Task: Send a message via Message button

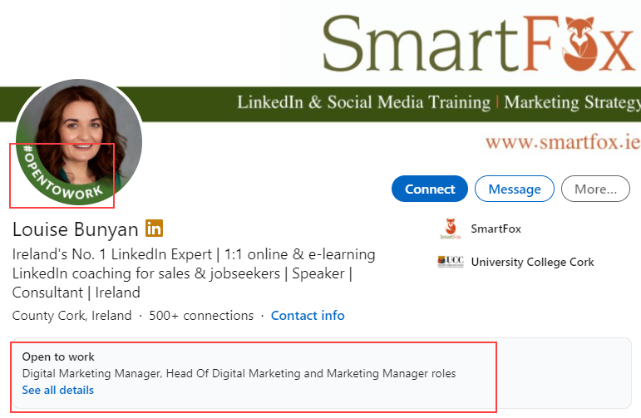Action: [514, 189]
